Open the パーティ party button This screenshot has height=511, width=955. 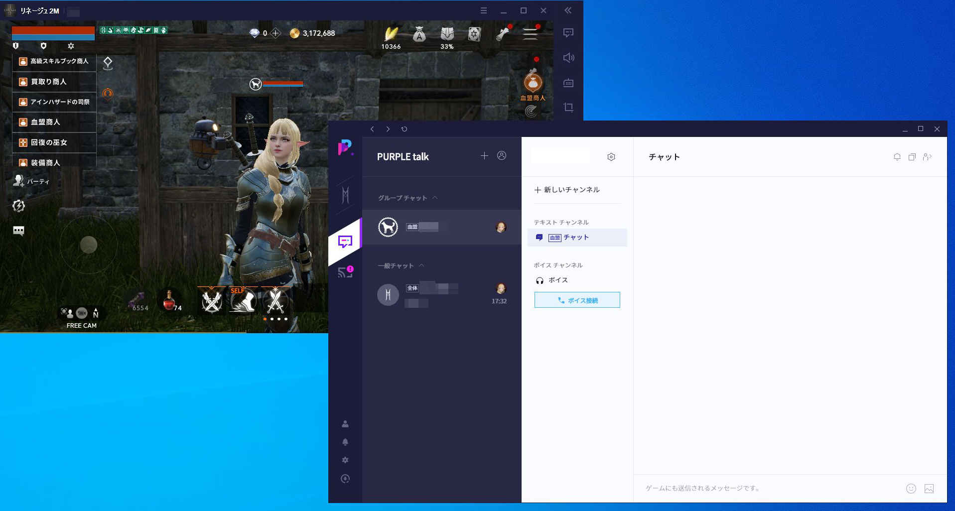tap(31, 181)
